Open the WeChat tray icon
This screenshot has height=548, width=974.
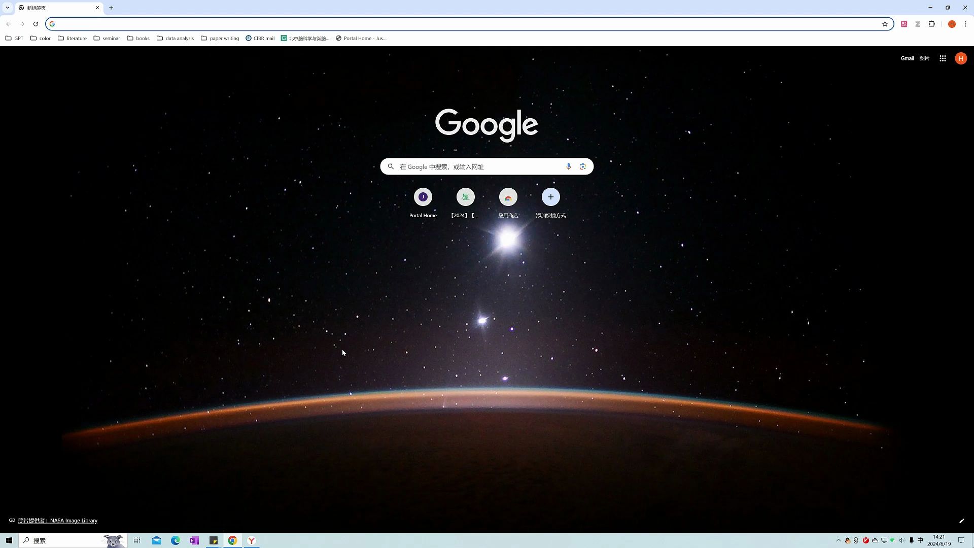[x=893, y=540]
